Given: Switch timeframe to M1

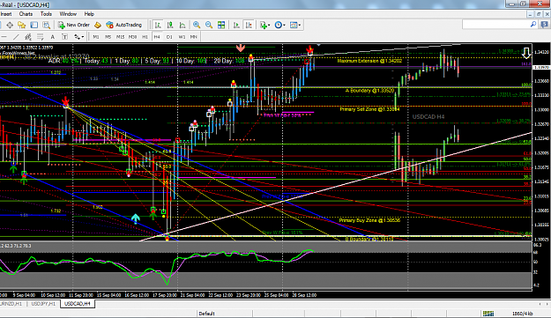Looking at the screenshot, I should point(95,36).
